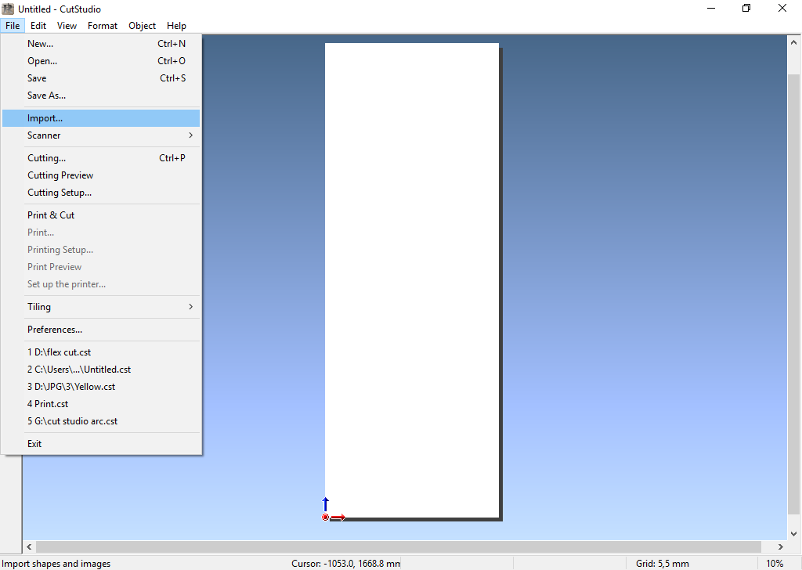This screenshot has height=570, width=802.
Task: Open the View menu
Action: coord(67,26)
